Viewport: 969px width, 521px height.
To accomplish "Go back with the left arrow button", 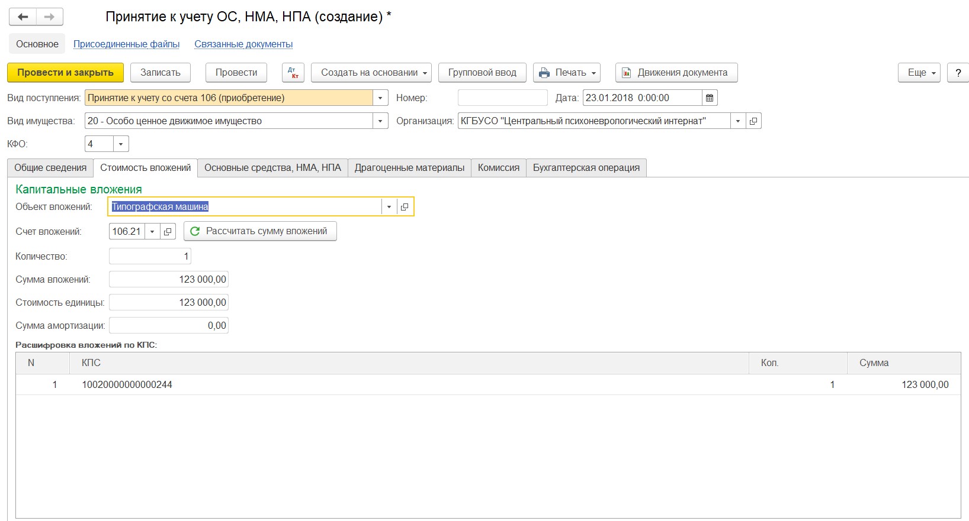I will tap(23, 17).
